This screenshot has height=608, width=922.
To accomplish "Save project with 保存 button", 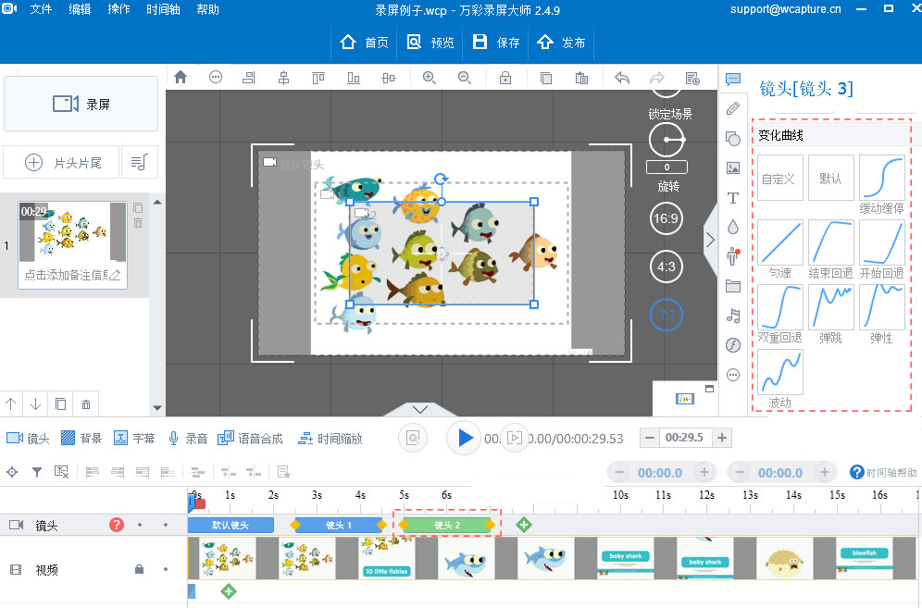I will coord(496,43).
